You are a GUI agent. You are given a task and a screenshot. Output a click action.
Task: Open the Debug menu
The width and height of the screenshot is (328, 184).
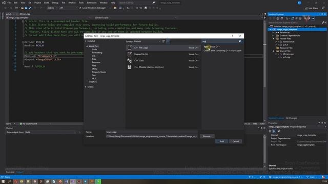pos(55,3)
